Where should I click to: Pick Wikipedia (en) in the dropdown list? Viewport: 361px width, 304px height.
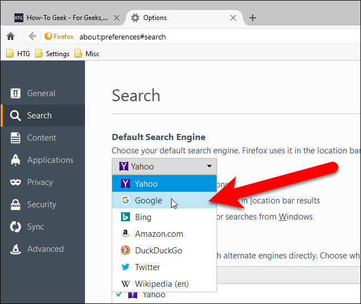click(161, 284)
